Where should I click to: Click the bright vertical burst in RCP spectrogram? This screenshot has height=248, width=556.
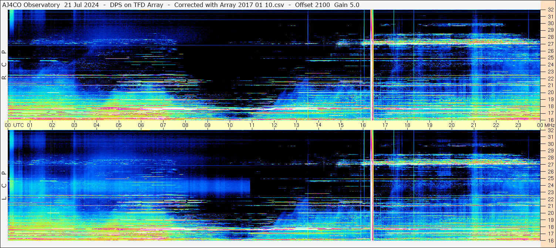[x=372, y=65]
